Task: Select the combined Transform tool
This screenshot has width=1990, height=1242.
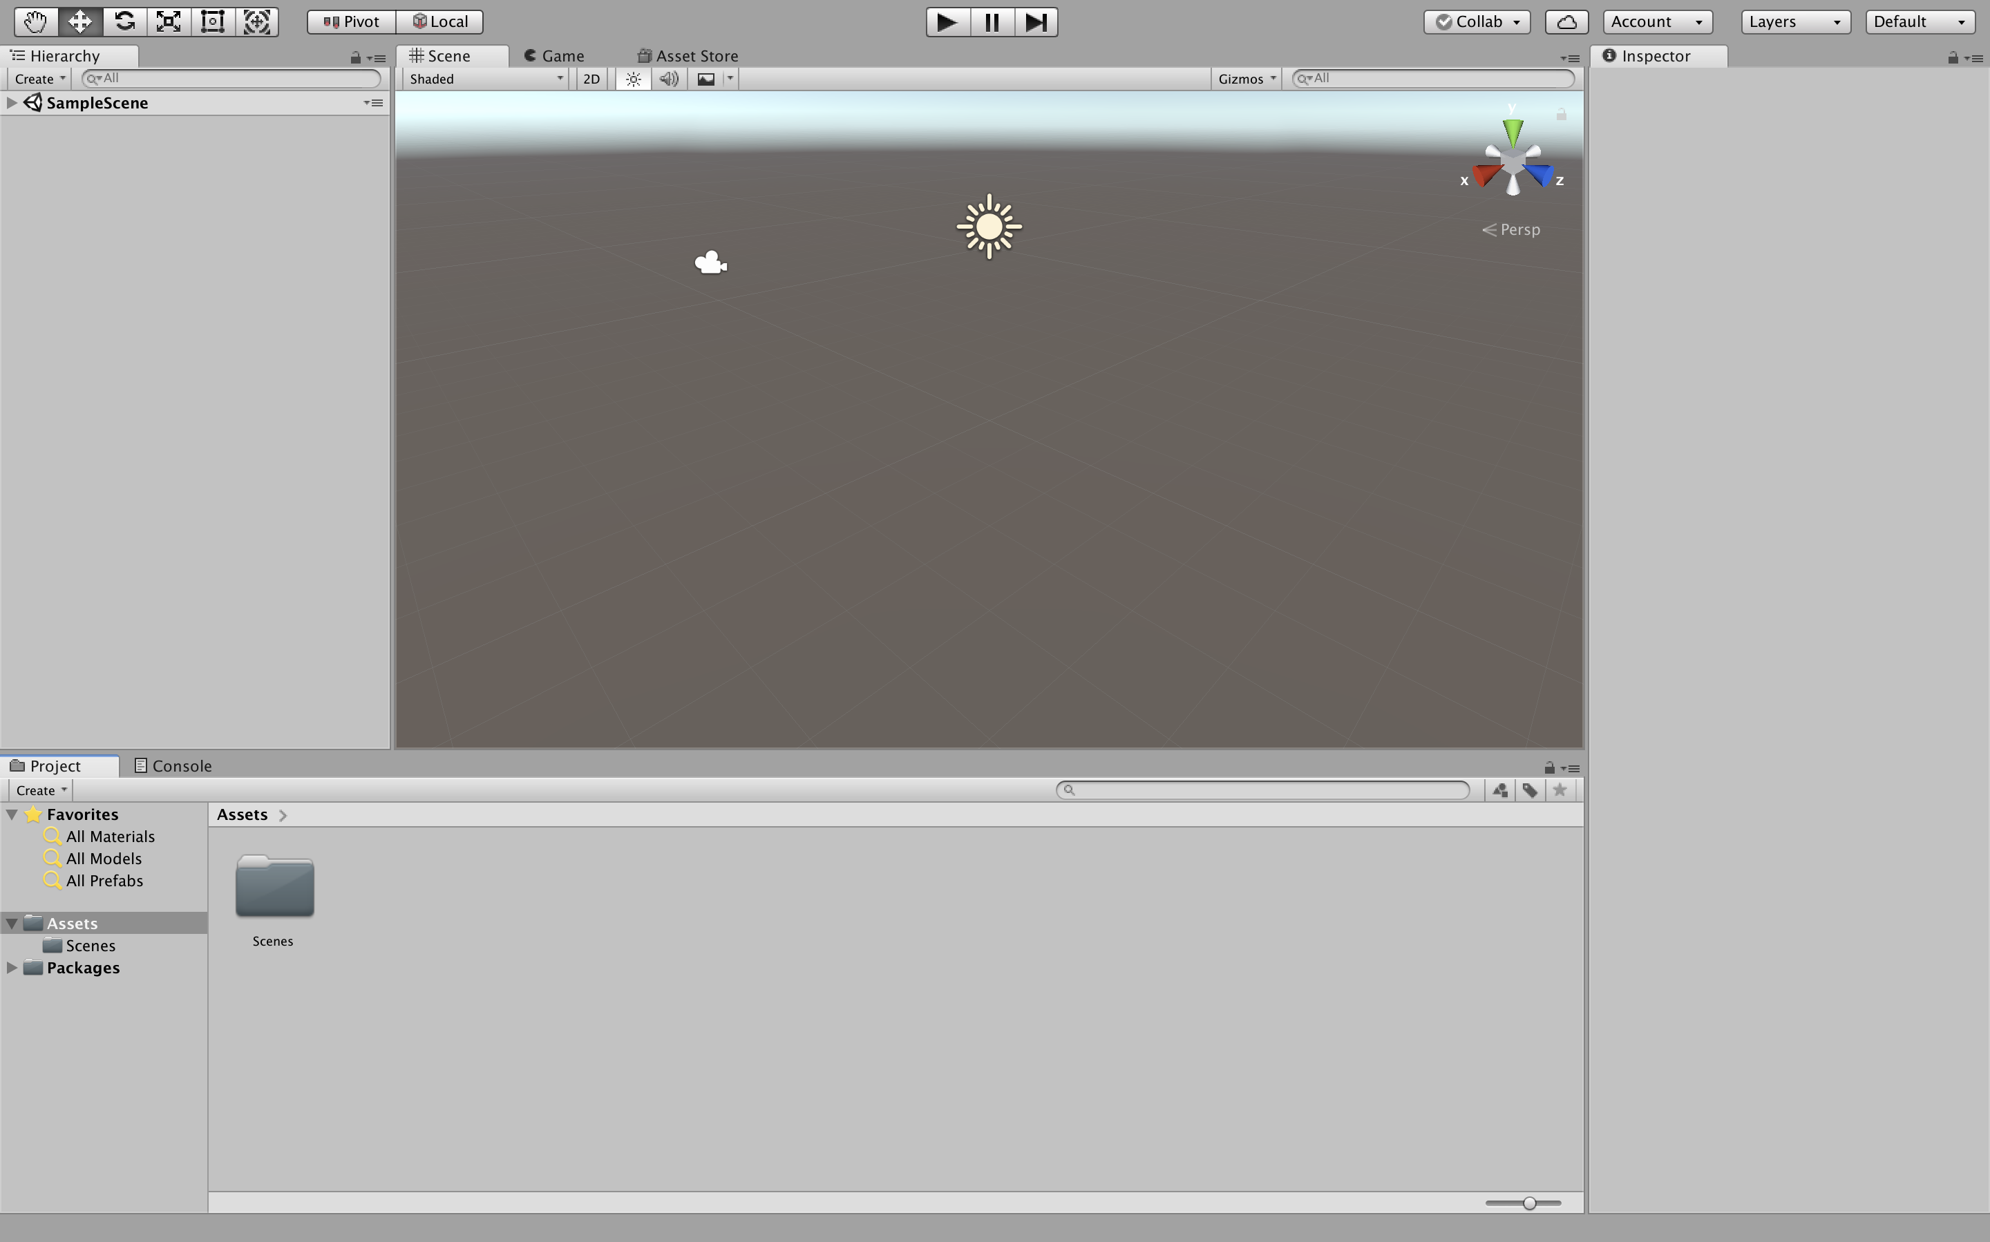Action: pyautogui.click(x=257, y=21)
